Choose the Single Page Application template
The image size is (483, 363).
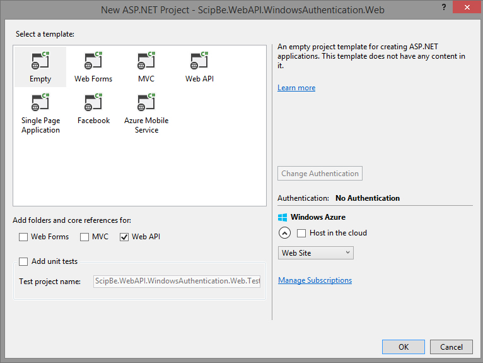point(40,114)
